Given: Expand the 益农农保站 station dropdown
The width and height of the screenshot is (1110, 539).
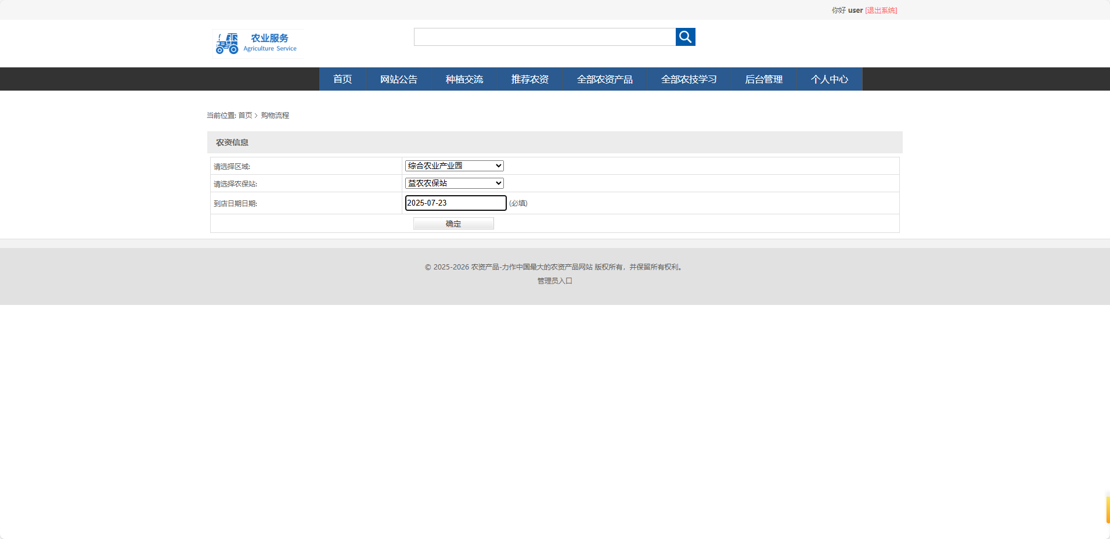Looking at the screenshot, I should (454, 183).
